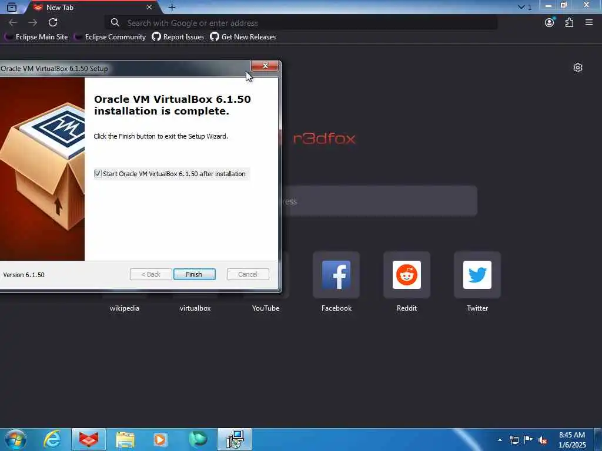Open the taskbar clock and date
The height and width of the screenshot is (451, 602).
coord(572,440)
